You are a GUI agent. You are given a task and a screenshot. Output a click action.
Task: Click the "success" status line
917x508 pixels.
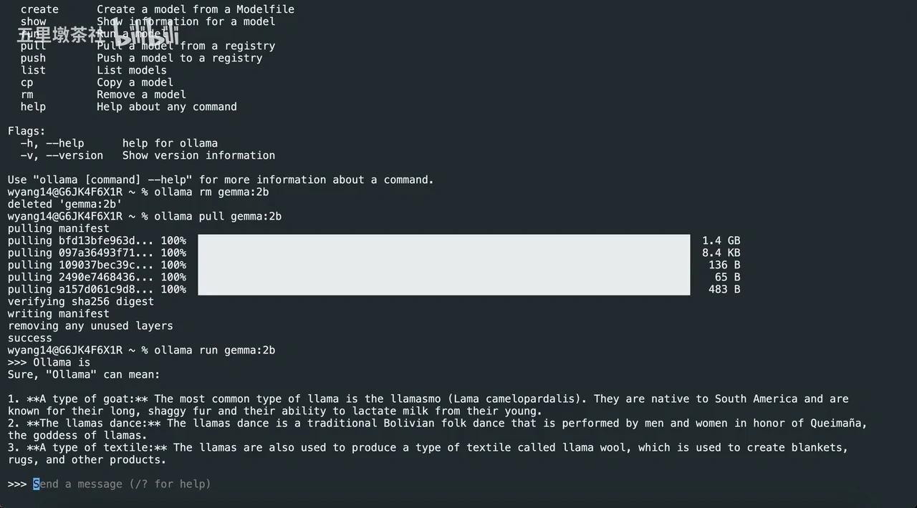click(30, 338)
